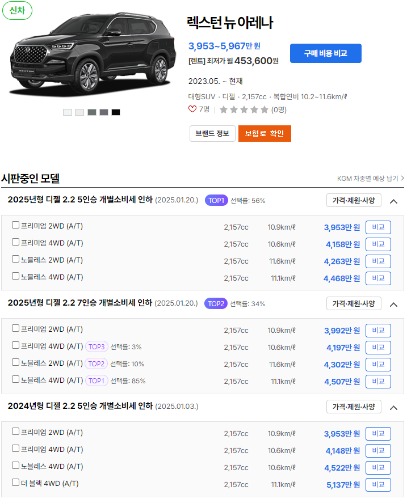Collapse the 2024년형 5인승 section
407x499 pixels.
[x=393, y=408]
